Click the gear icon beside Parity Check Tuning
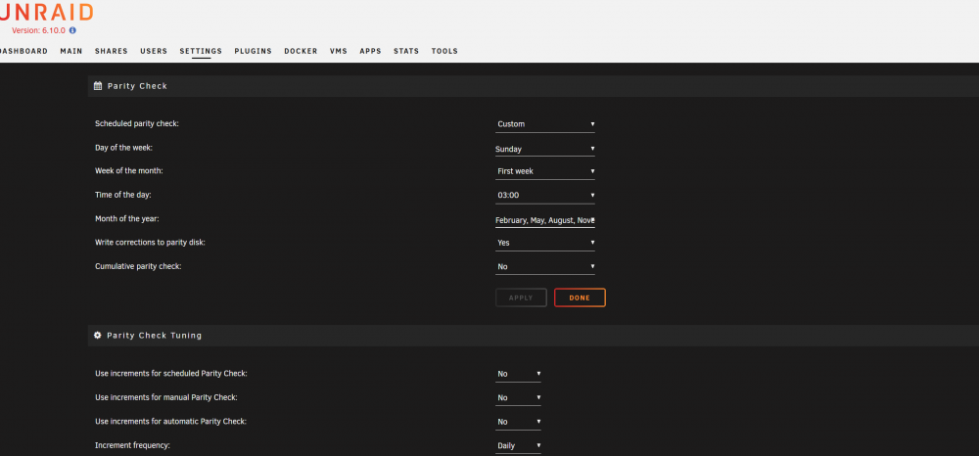 coord(97,335)
